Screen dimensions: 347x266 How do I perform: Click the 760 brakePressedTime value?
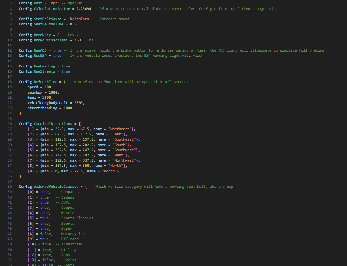77,40
